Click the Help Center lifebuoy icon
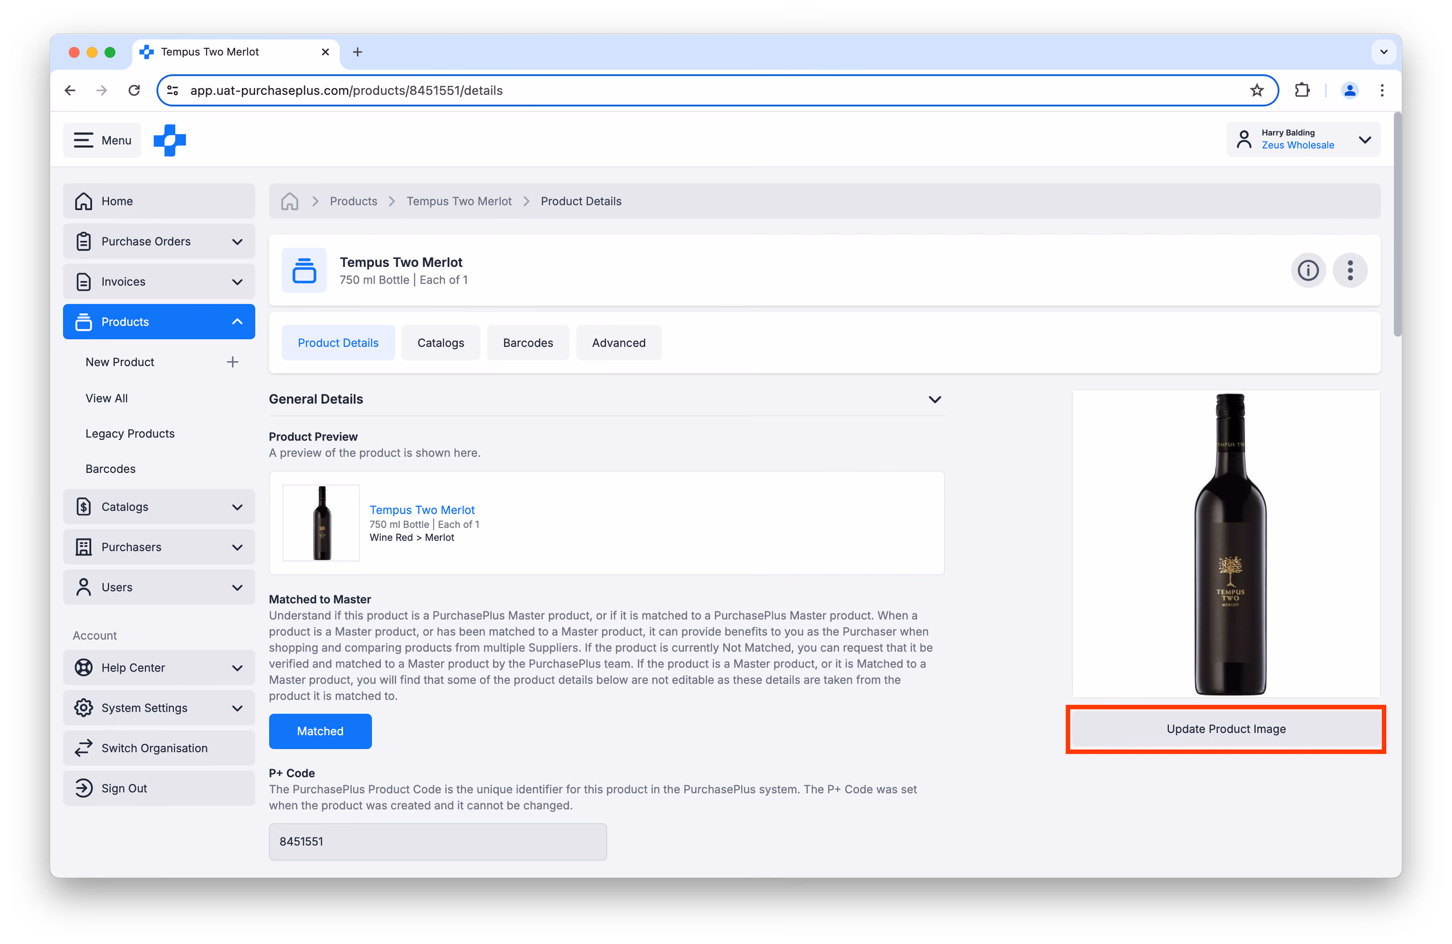Screen dimensions: 1452x944 click(84, 667)
